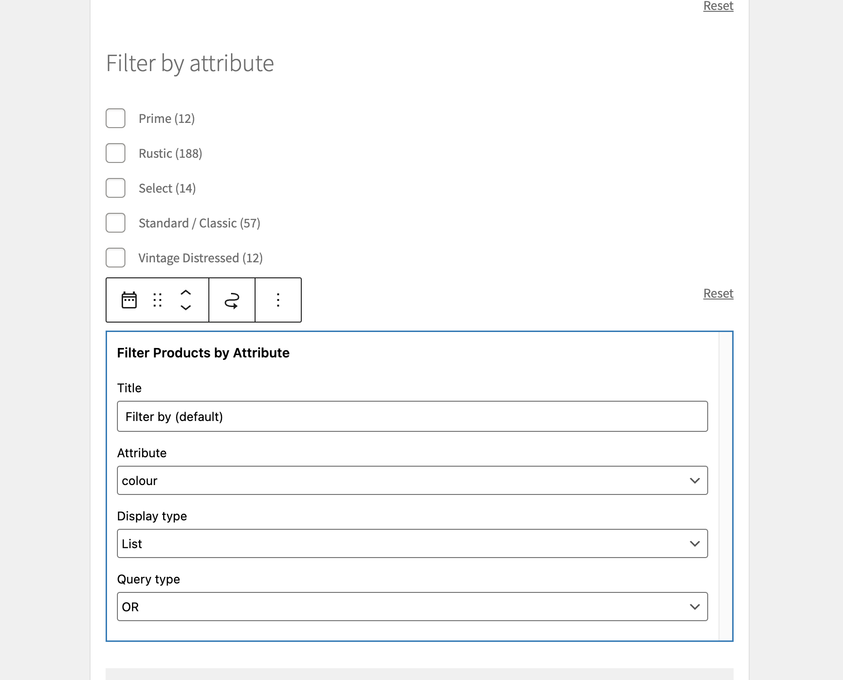Enable the Select (14) filter checkbox
843x680 pixels.
pos(116,188)
